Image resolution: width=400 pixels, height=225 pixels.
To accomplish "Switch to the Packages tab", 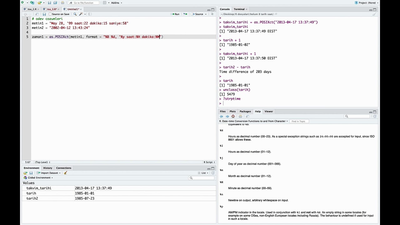I will (245, 112).
